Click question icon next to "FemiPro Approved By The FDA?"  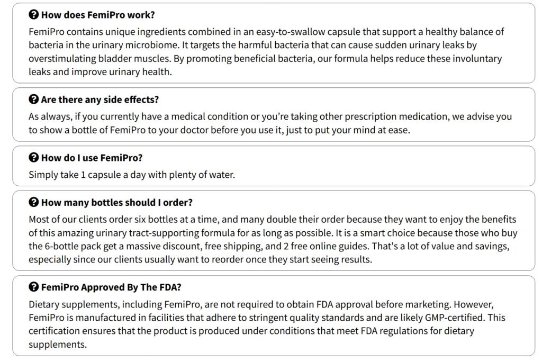(33, 287)
